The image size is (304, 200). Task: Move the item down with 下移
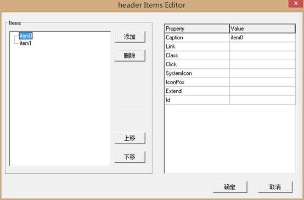tap(130, 157)
